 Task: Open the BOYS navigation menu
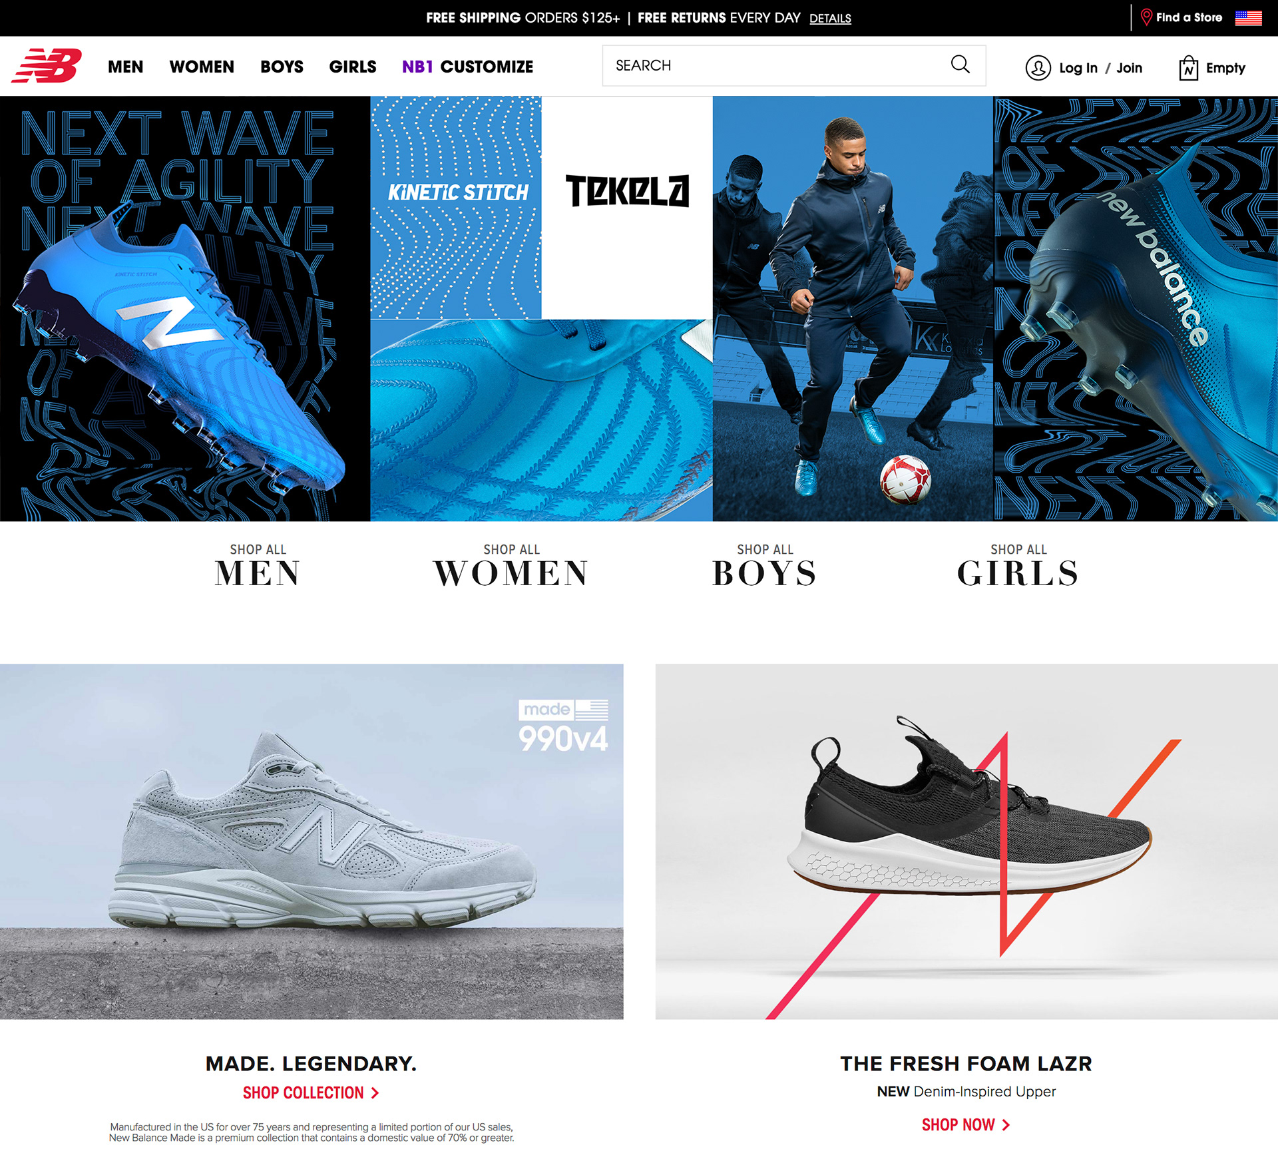(x=282, y=67)
